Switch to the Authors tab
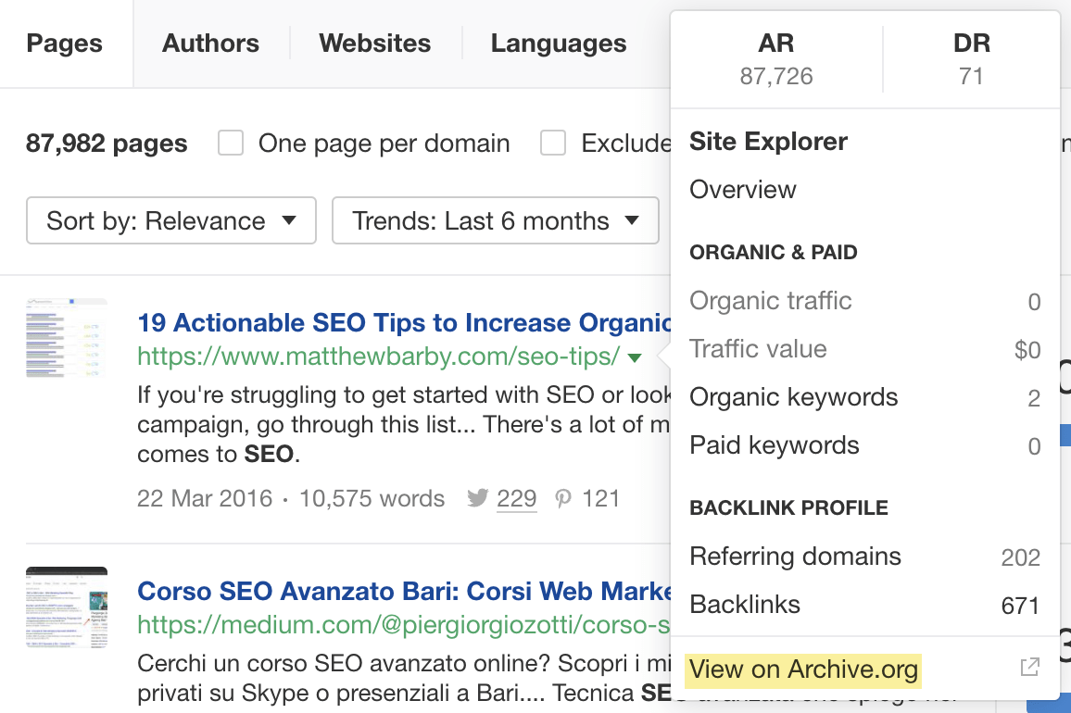 tap(210, 44)
